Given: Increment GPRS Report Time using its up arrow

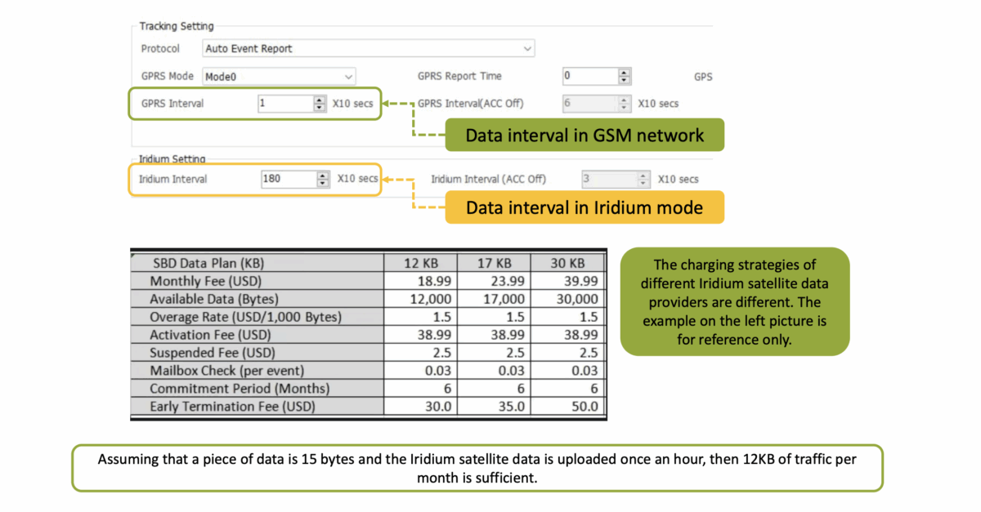Looking at the screenshot, I should [x=624, y=72].
